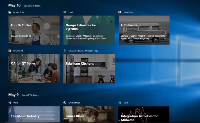
Task: Click the Movies & TV clapperboard icon
Action: 10,12
